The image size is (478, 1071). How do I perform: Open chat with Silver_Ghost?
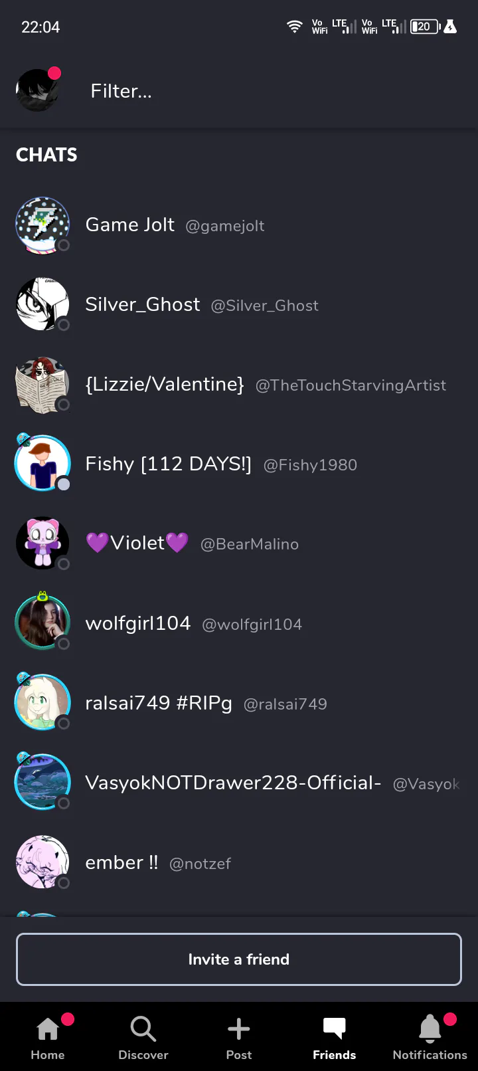pyautogui.click(x=239, y=305)
